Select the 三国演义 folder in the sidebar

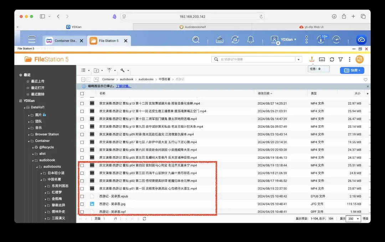[58, 218]
